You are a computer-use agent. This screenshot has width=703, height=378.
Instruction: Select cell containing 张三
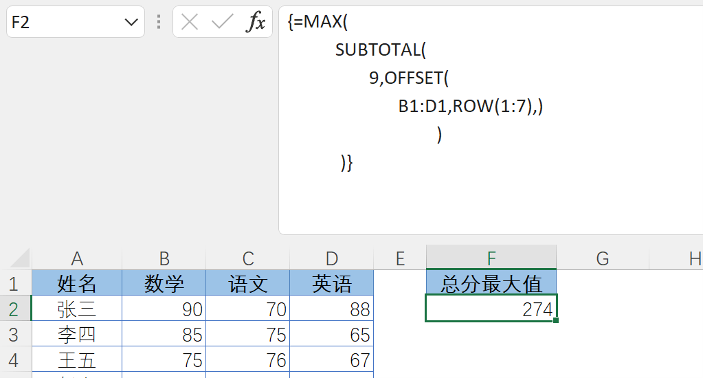(x=77, y=309)
